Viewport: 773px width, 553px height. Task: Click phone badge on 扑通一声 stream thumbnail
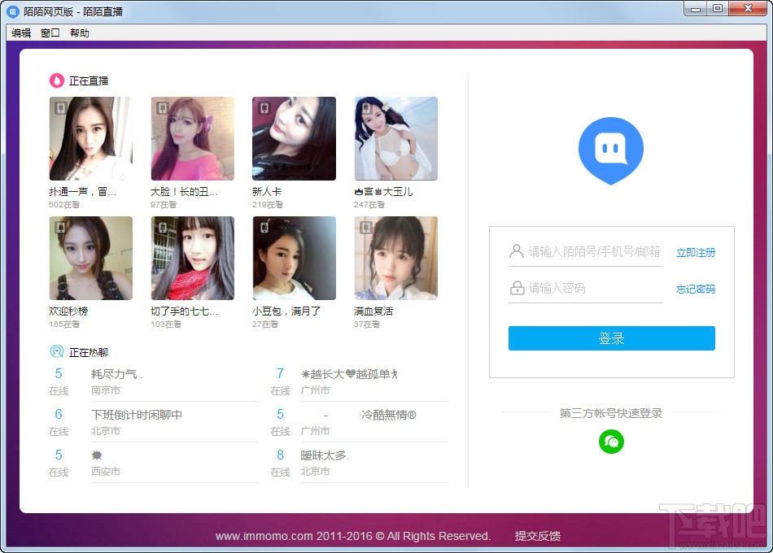(x=61, y=108)
